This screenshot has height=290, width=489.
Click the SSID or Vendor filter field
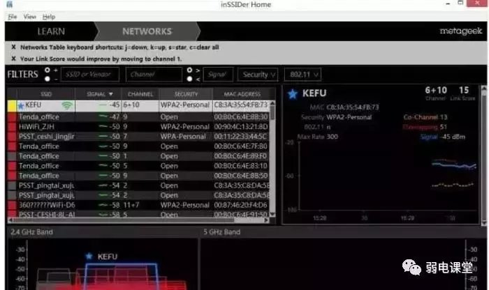90,74
